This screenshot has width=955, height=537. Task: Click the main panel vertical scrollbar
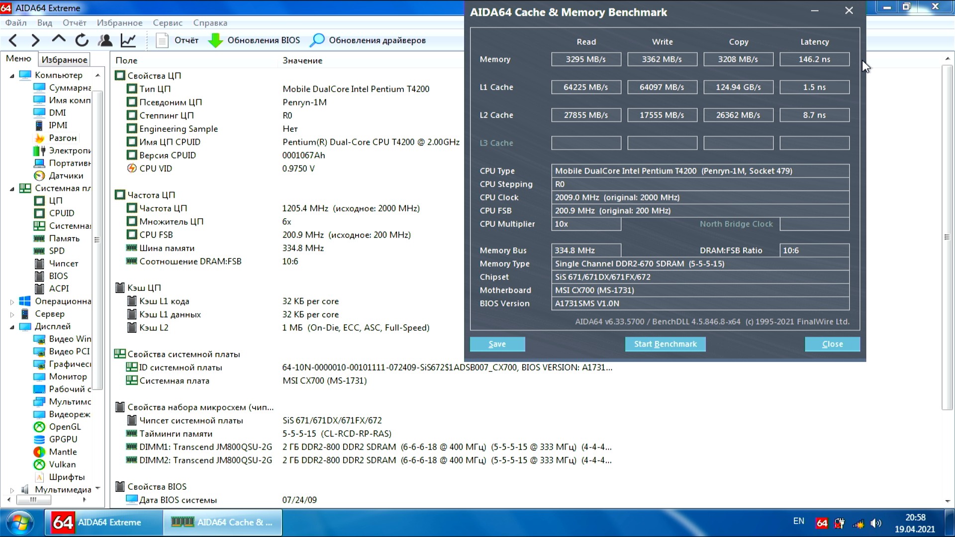[947, 237]
